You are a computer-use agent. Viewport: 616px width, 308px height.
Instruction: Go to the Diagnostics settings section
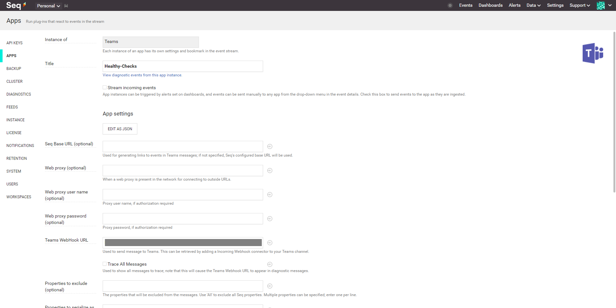tap(19, 94)
